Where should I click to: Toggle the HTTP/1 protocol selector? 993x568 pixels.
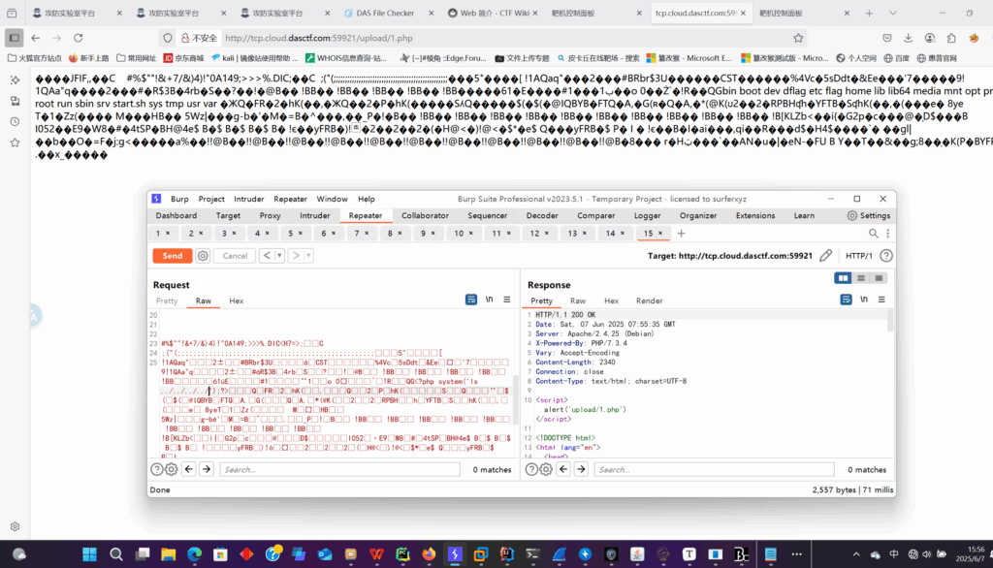[x=859, y=256]
